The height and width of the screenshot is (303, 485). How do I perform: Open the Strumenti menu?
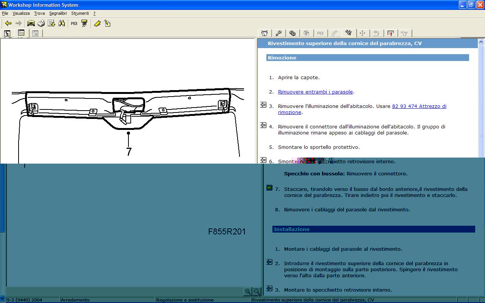point(80,13)
